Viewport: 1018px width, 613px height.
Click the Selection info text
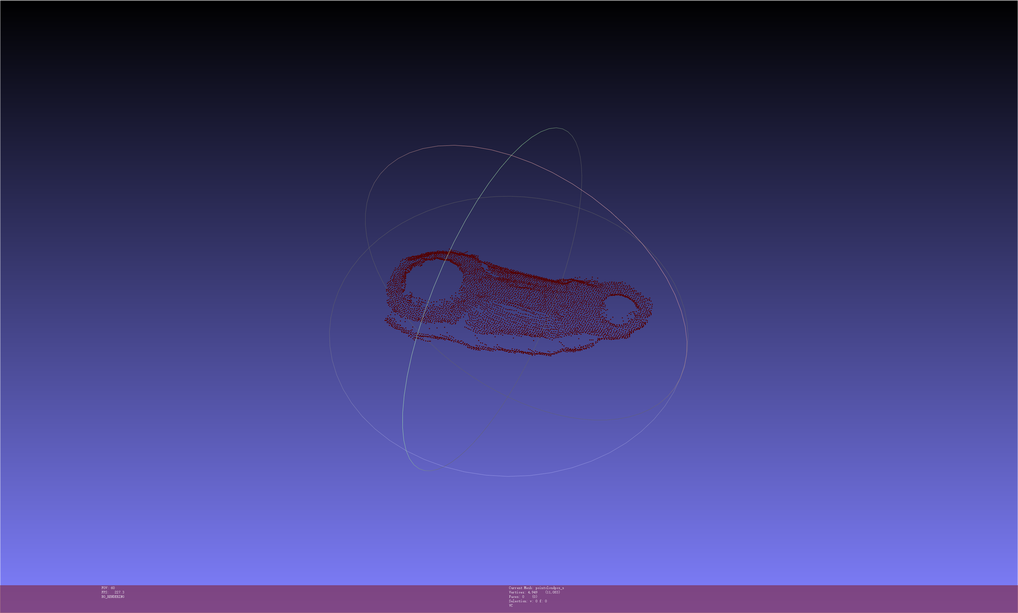click(x=527, y=601)
